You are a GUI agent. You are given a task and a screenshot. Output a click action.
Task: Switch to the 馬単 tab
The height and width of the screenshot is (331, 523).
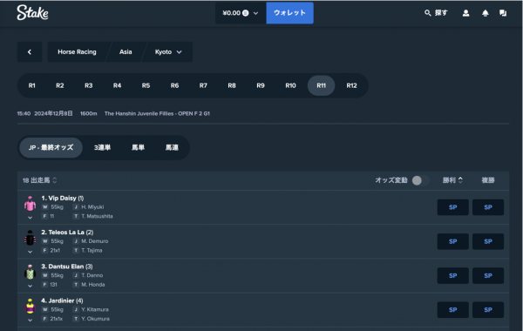click(138, 147)
